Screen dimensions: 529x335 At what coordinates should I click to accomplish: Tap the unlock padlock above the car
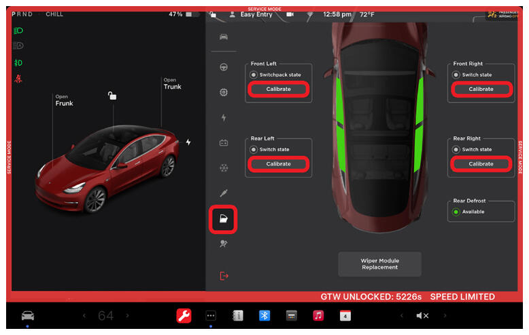point(112,96)
